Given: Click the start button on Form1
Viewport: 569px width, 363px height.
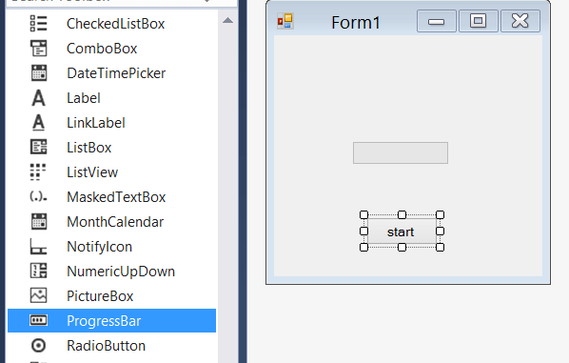Looking at the screenshot, I should (402, 232).
